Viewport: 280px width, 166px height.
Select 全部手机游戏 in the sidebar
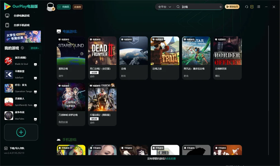coord(22,25)
